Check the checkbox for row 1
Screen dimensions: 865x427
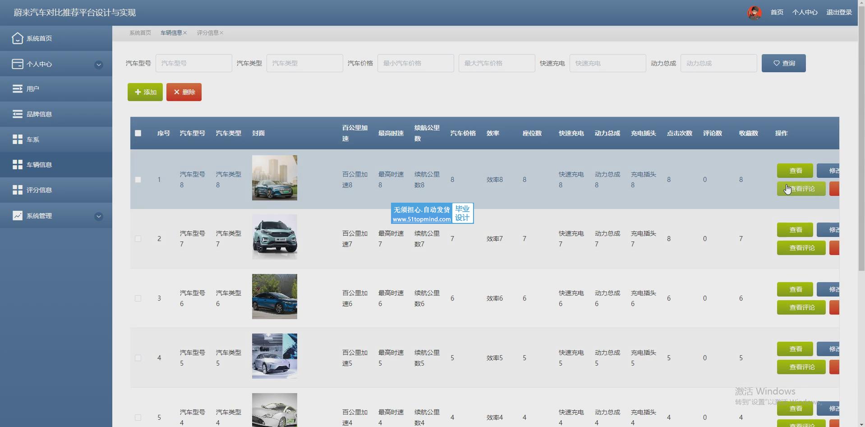[138, 179]
